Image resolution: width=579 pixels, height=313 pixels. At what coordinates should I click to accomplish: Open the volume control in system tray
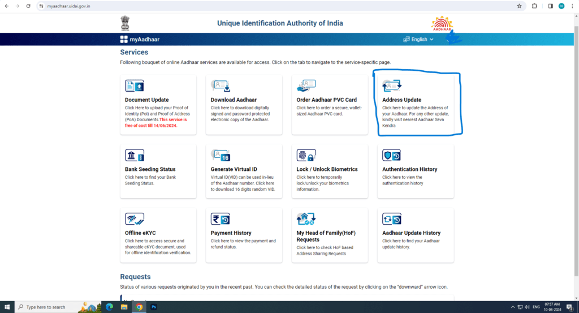pyautogui.click(x=528, y=307)
